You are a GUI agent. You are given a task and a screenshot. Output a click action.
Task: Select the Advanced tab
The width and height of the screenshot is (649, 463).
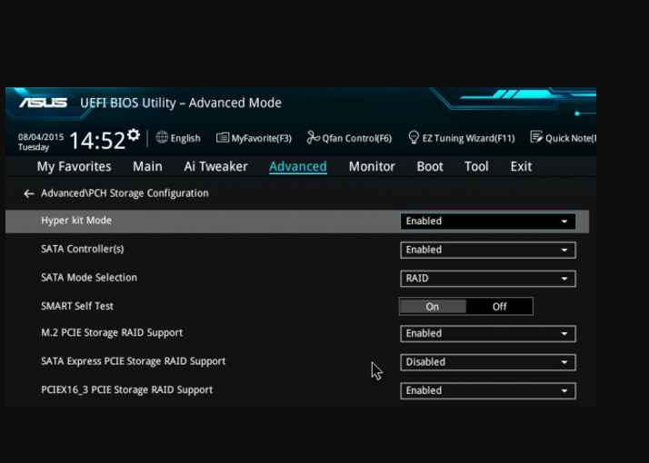[x=298, y=167]
